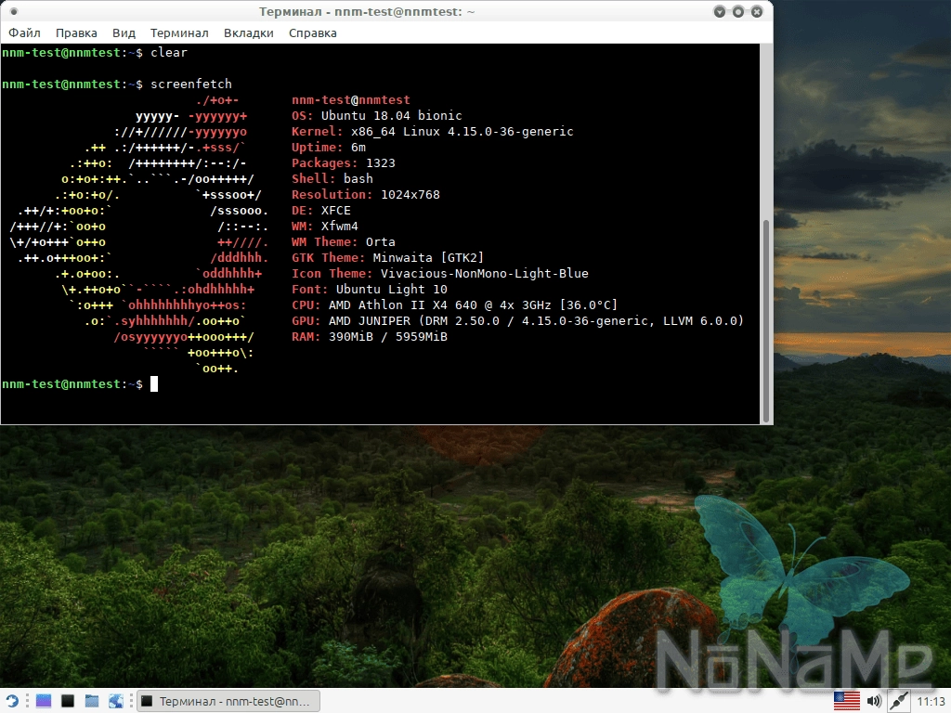951x713 pixels.
Task: Click the pink 'nnm-test@nnmtest' header text
Action: (350, 99)
